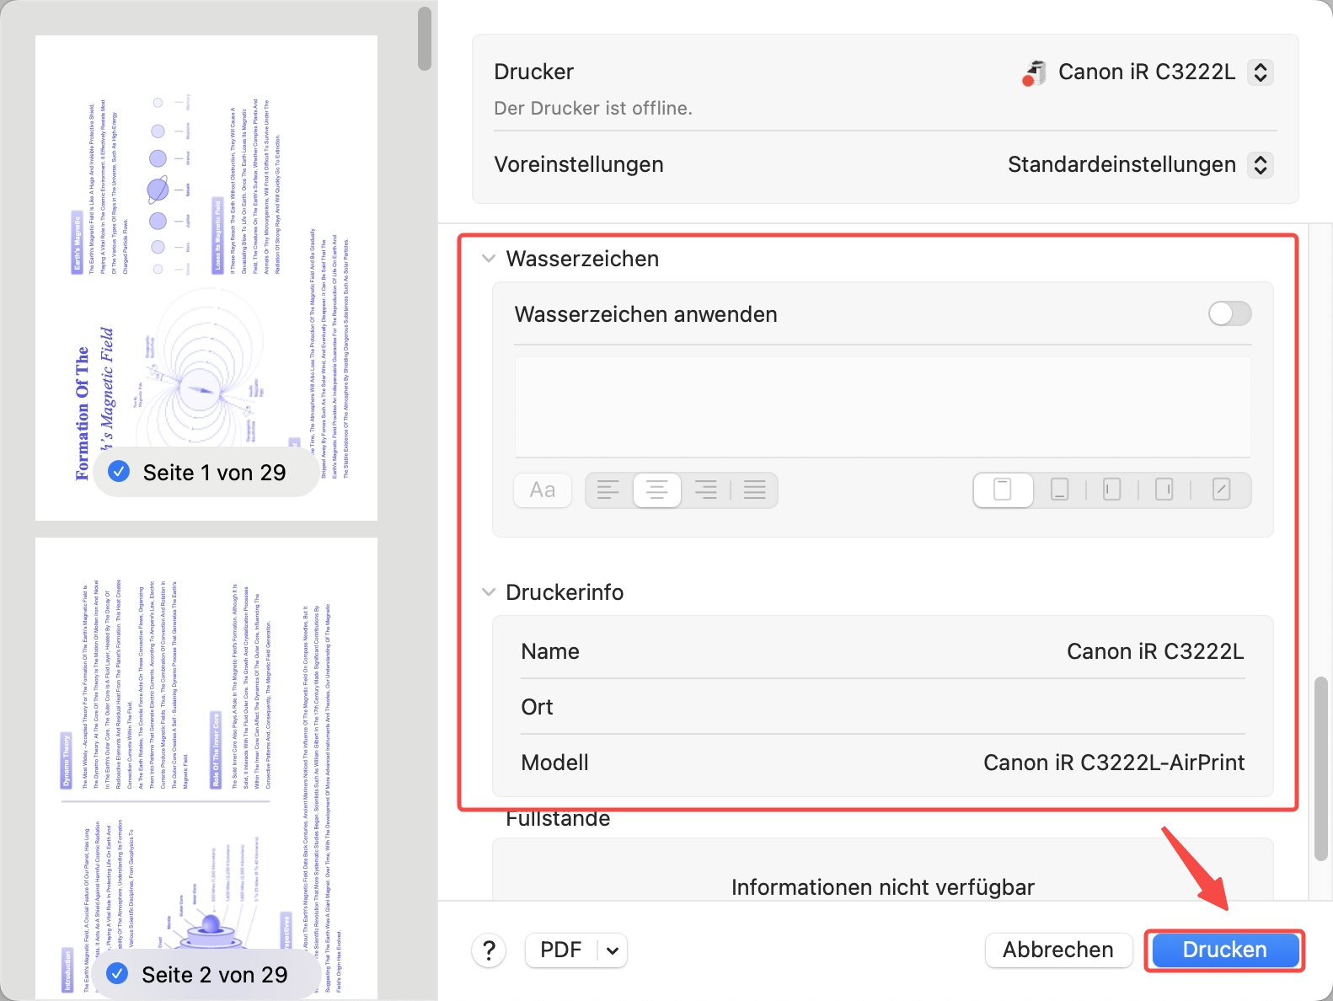The width and height of the screenshot is (1333, 1001).
Task: Click the Ort row label
Action: 537,707
